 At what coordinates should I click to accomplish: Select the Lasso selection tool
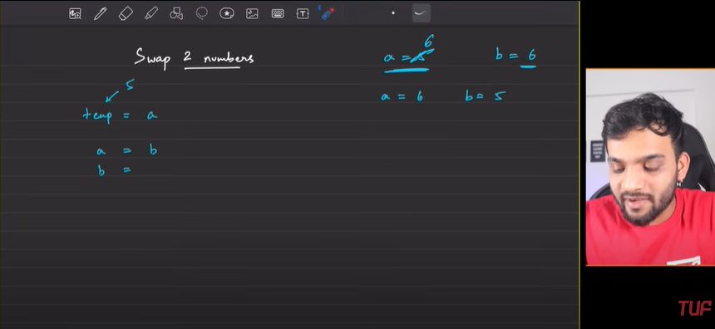click(201, 13)
